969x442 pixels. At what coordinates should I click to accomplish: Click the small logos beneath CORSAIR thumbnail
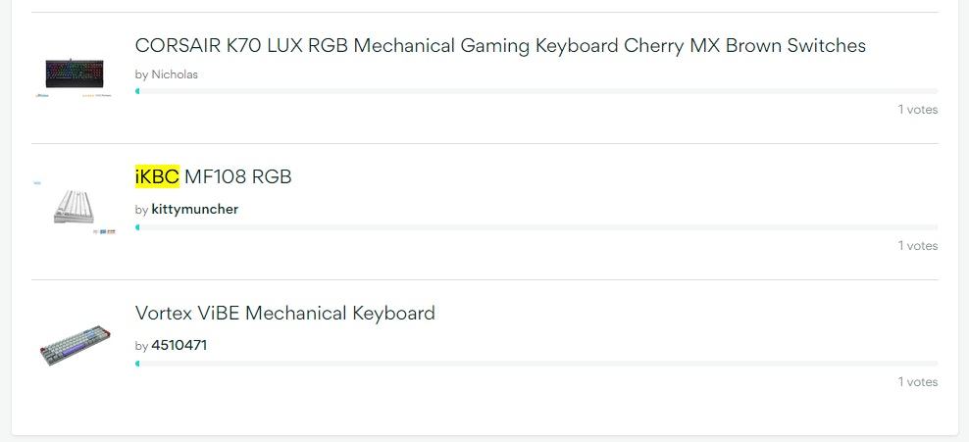click(x=74, y=96)
